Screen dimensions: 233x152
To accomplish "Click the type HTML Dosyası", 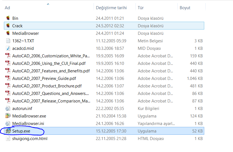I will (x=151, y=139).
